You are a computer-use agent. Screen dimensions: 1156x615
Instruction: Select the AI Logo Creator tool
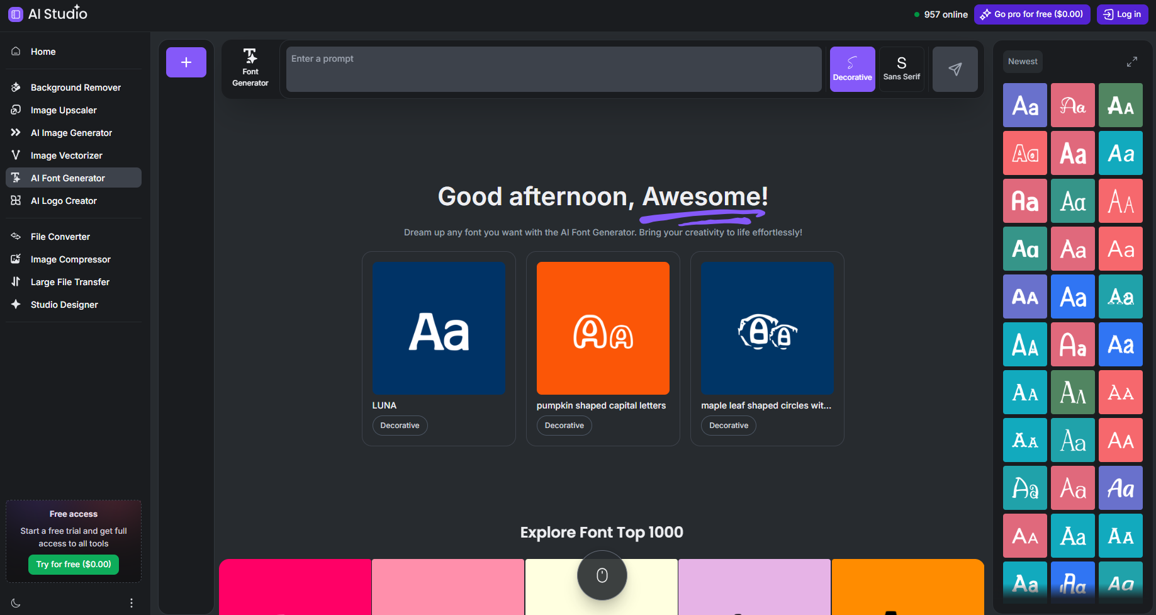(x=64, y=200)
